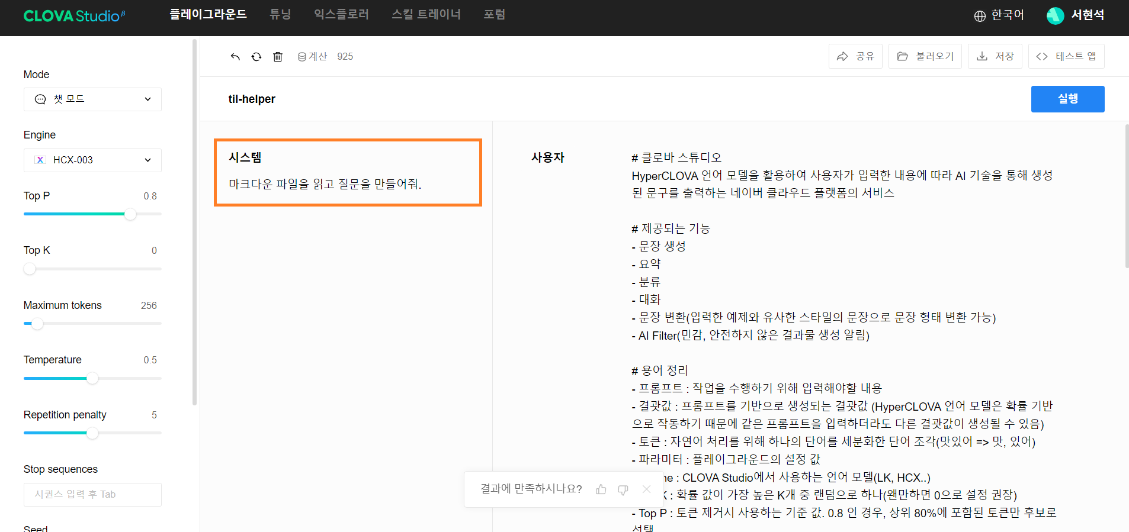Adjust the Maximum tokens slider handle
The image size is (1129, 532).
(x=37, y=324)
